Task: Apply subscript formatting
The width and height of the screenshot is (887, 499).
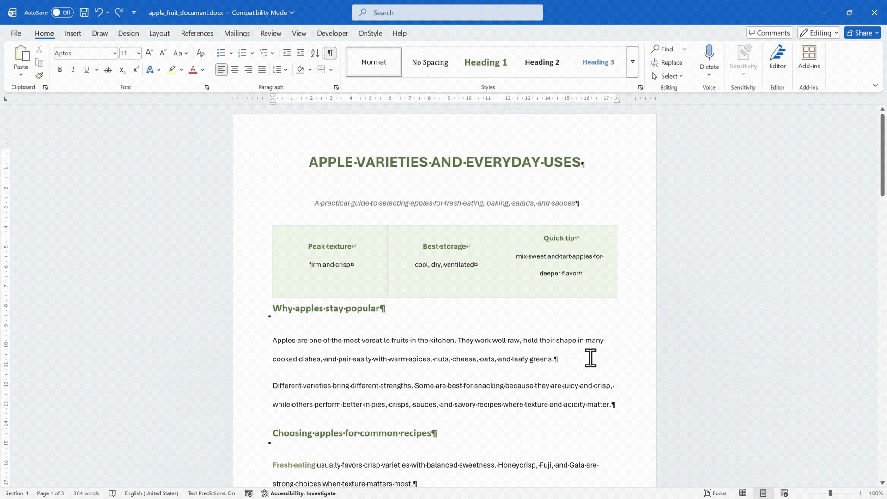Action: (122, 70)
